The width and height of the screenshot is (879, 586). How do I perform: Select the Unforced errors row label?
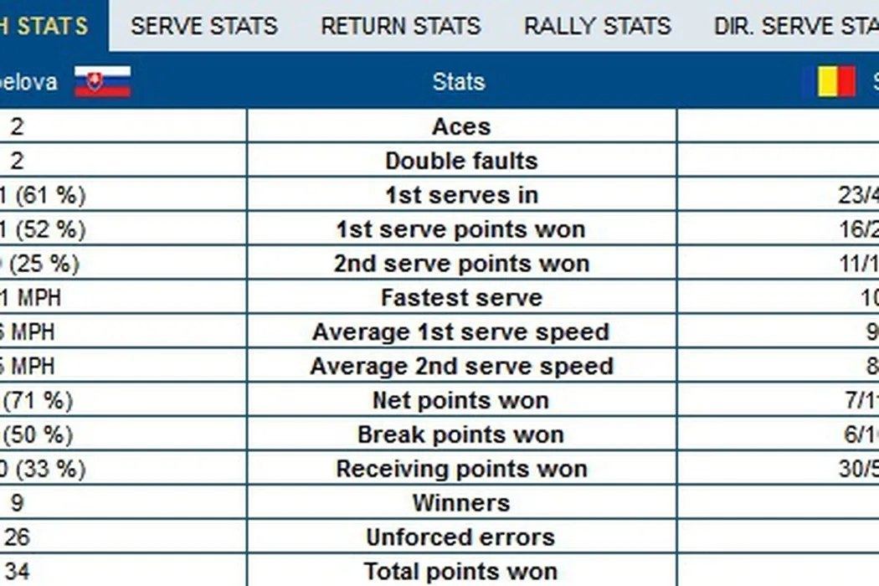[461, 537]
